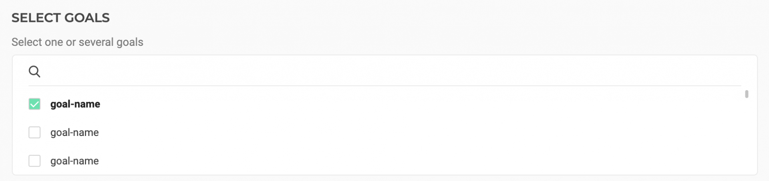
Task: Click scrollbar track below the thumb
Action: [x=747, y=140]
